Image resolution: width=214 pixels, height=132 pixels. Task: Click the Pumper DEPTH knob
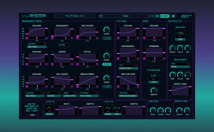pyautogui.click(x=154, y=90)
